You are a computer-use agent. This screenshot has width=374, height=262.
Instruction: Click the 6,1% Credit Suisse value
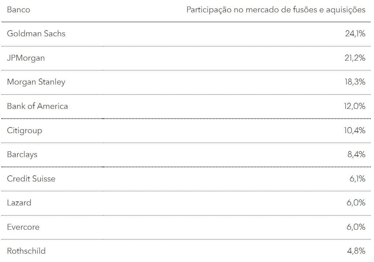tap(357, 179)
